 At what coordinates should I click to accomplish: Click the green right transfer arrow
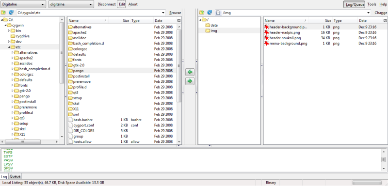click(190, 81)
